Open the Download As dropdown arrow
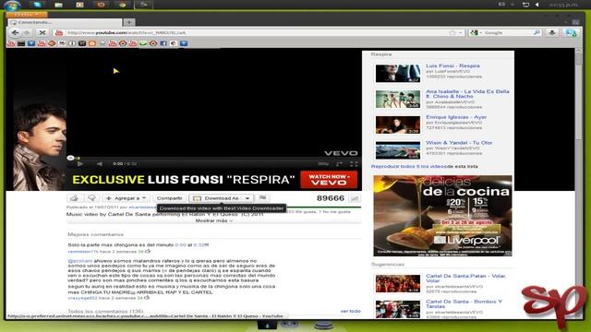Viewport: 591px width, 332px height. [247, 198]
